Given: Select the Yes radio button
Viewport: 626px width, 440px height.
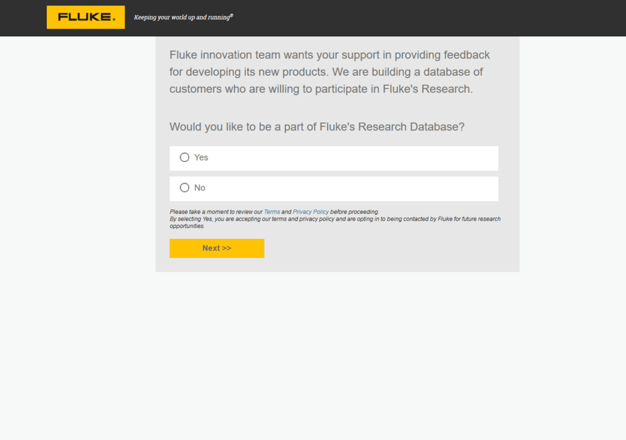Looking at the screenshot, I should 185,157.
